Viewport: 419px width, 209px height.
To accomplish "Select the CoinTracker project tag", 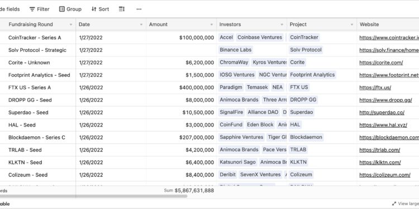I will coord(304,37).
